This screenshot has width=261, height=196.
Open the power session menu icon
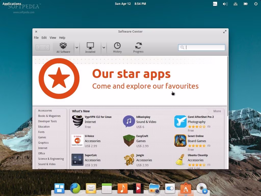click(256, 4)
